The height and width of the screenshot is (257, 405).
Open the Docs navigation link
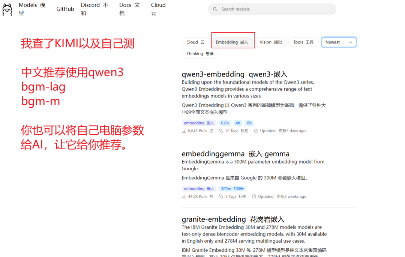(129, 9)
